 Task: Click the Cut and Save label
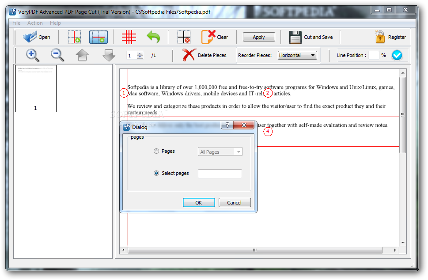pyautogui.click(x=318, y=37)
